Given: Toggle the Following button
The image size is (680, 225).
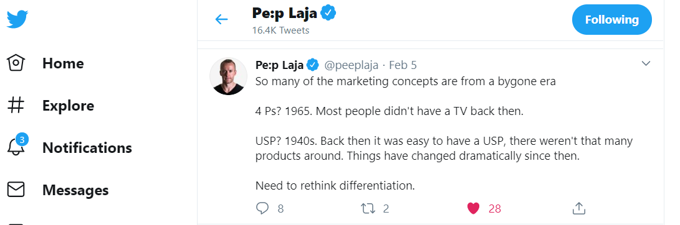Looking at the screenshot, I should coord(611,20).
